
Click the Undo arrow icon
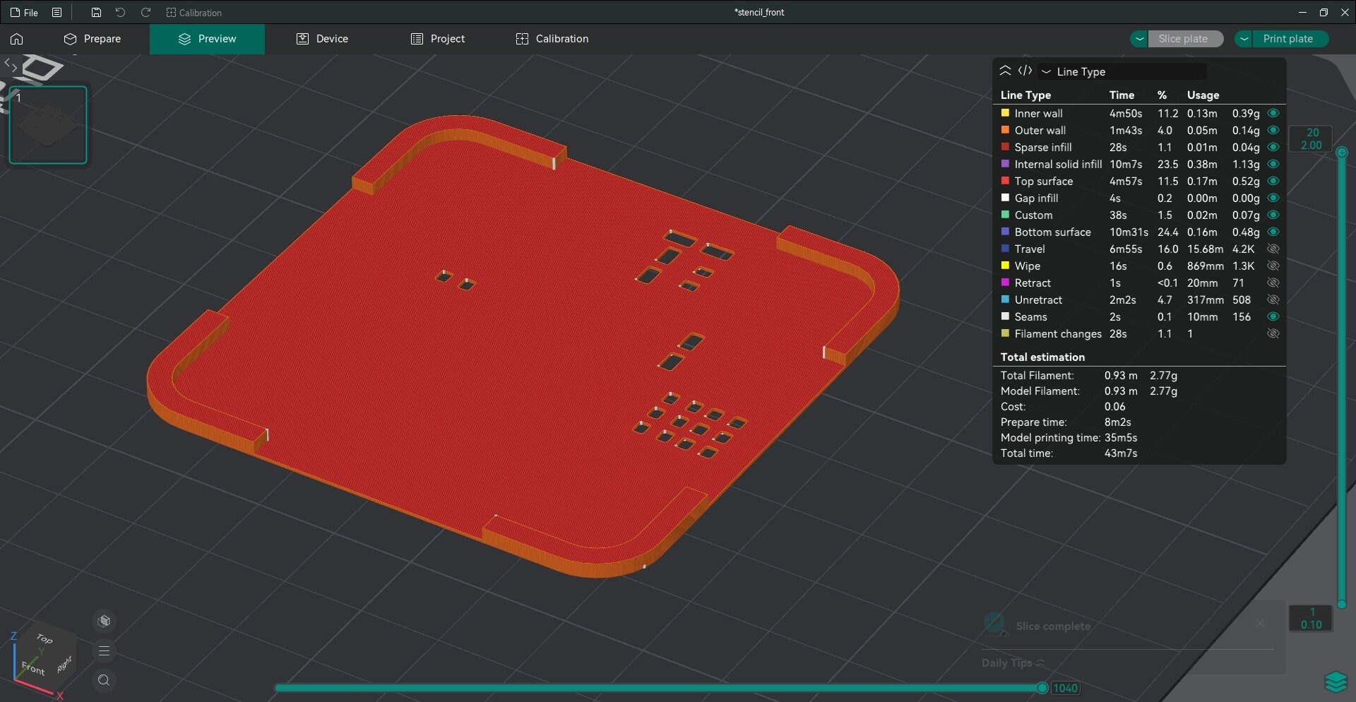tap(120, 13)
